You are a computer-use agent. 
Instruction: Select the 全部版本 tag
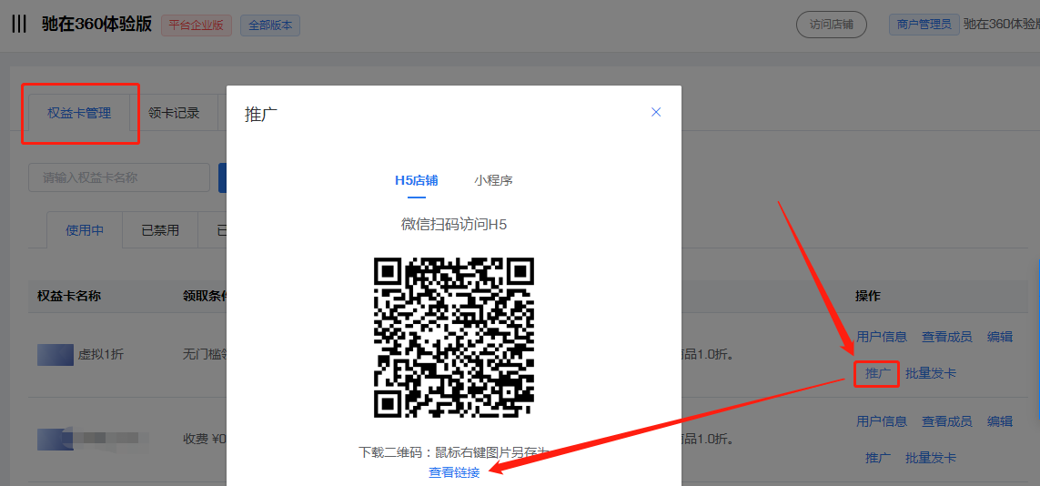tap(270, 25)
